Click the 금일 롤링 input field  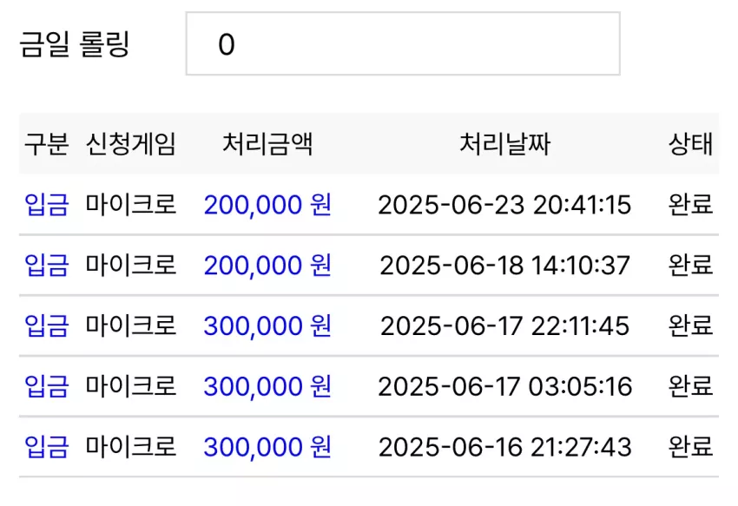click(x=403, y=43)
